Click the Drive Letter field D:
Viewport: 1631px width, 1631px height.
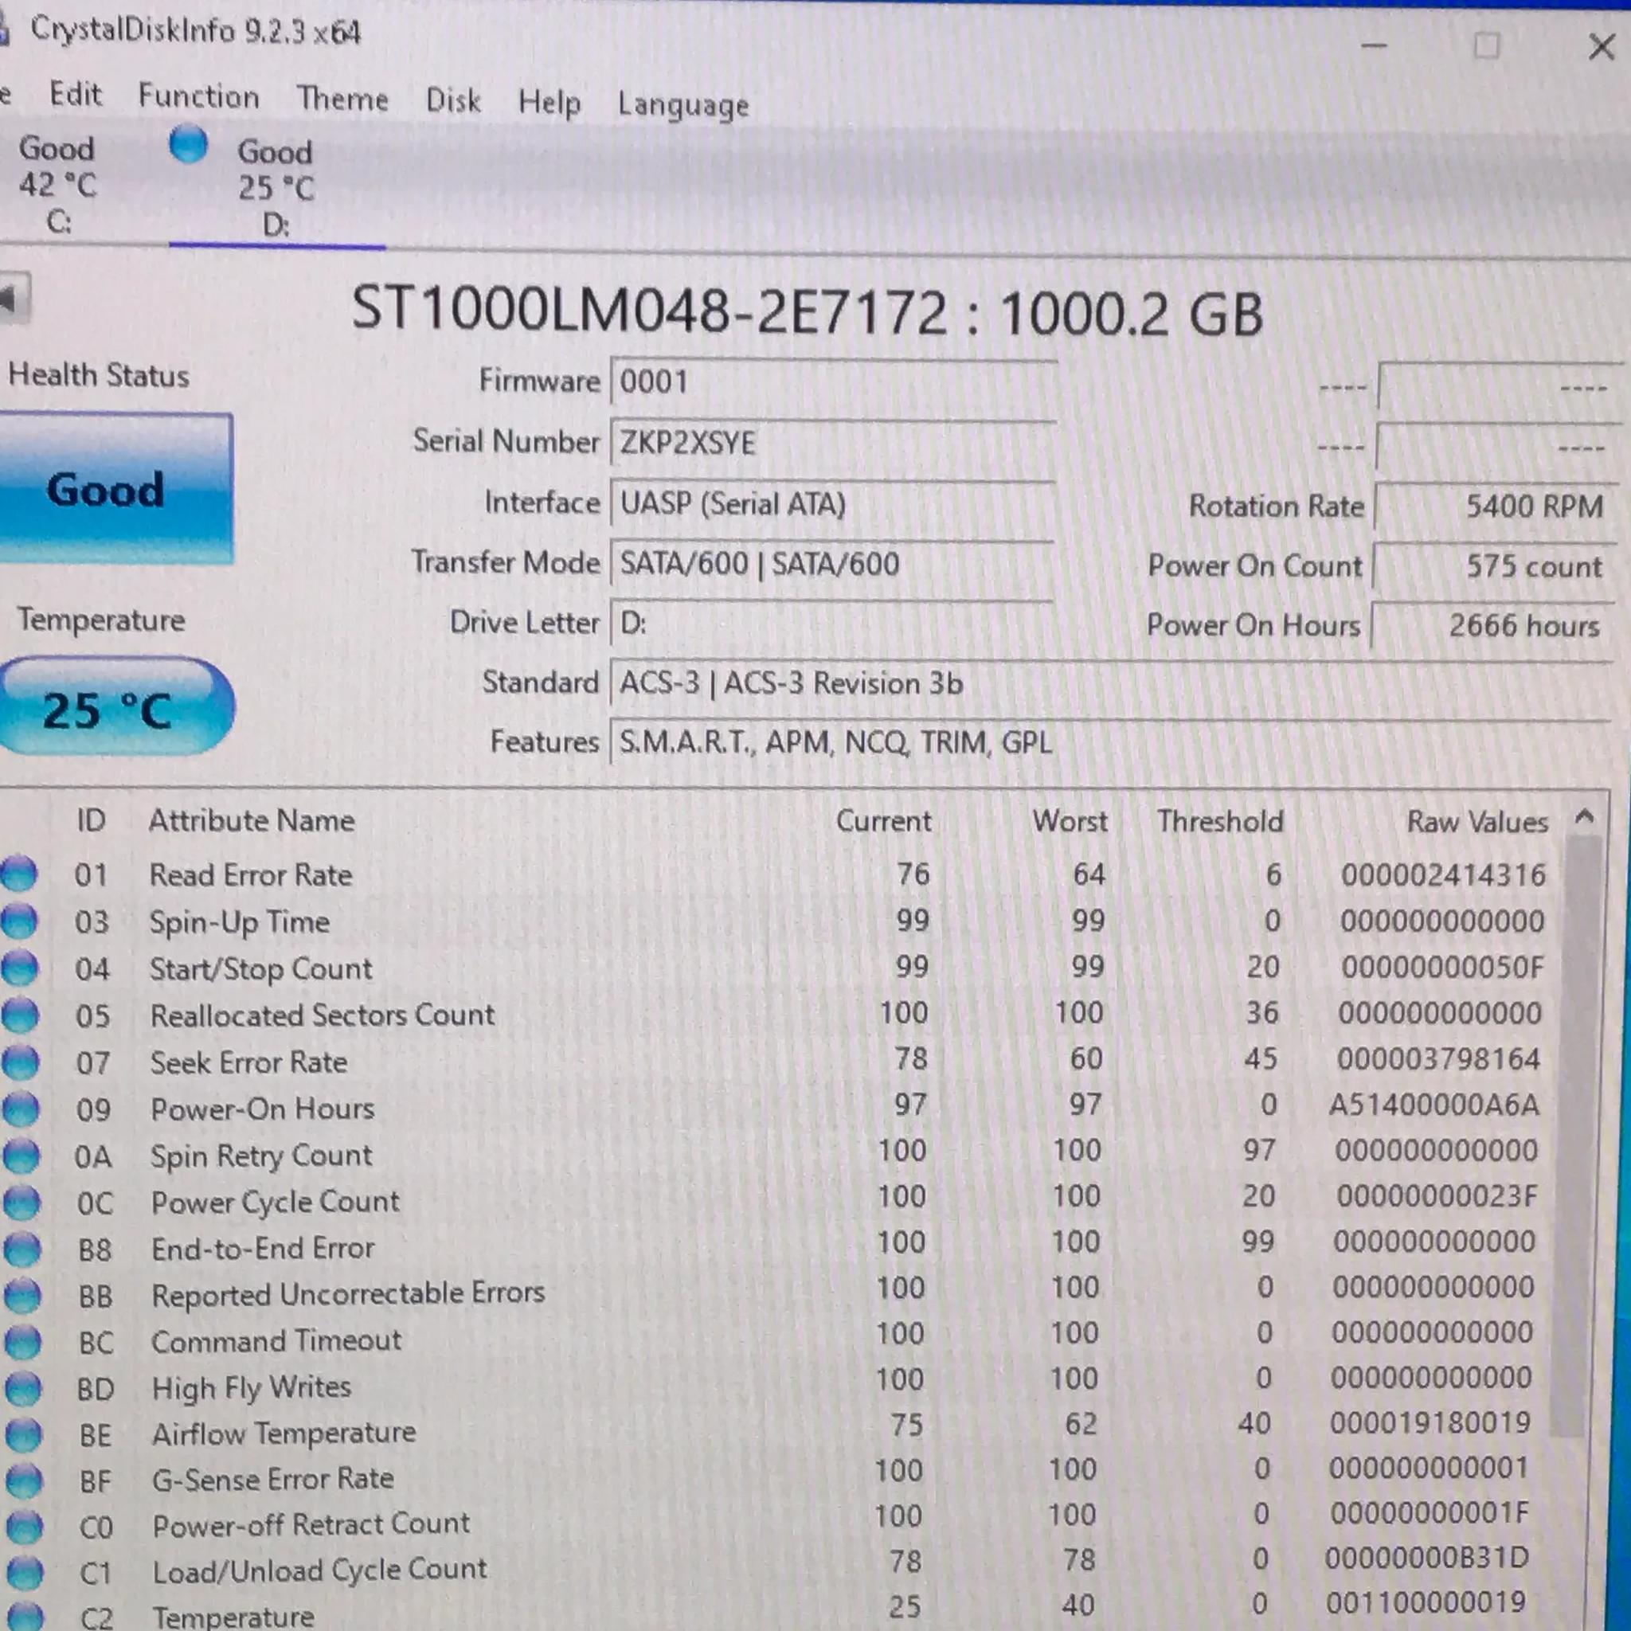(x=831, y=624)
